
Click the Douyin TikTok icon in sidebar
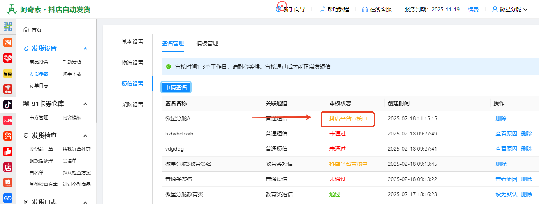click(x=8, y=104)
